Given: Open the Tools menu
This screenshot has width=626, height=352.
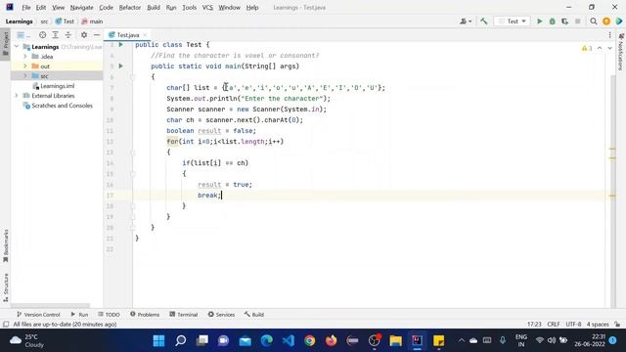Looking at the screenshot, I should click(189, 7).
